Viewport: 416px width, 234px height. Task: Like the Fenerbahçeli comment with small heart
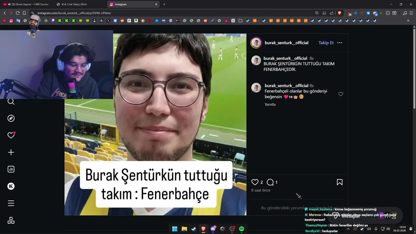coord(341,94)
